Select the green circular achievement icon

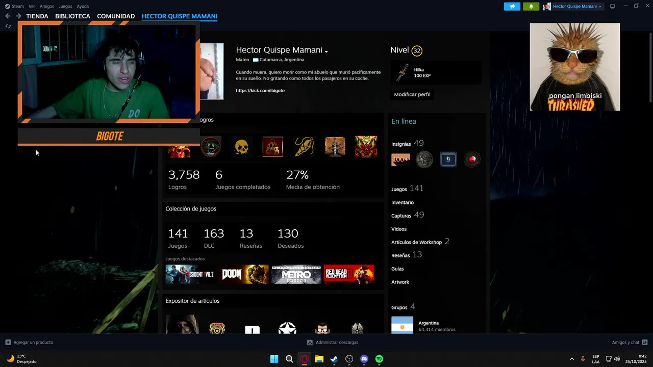click(x=211, y=147)
